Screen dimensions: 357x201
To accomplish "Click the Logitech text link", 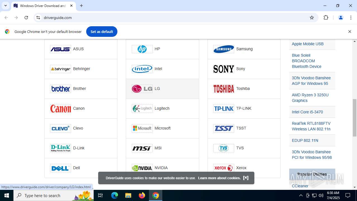I will 162,108.
